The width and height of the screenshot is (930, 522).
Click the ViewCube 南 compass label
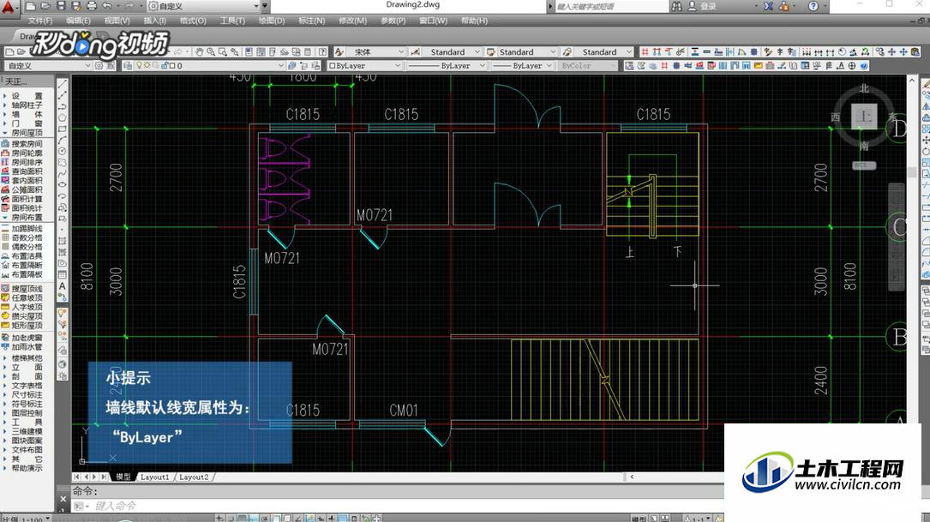pos(864,146)
